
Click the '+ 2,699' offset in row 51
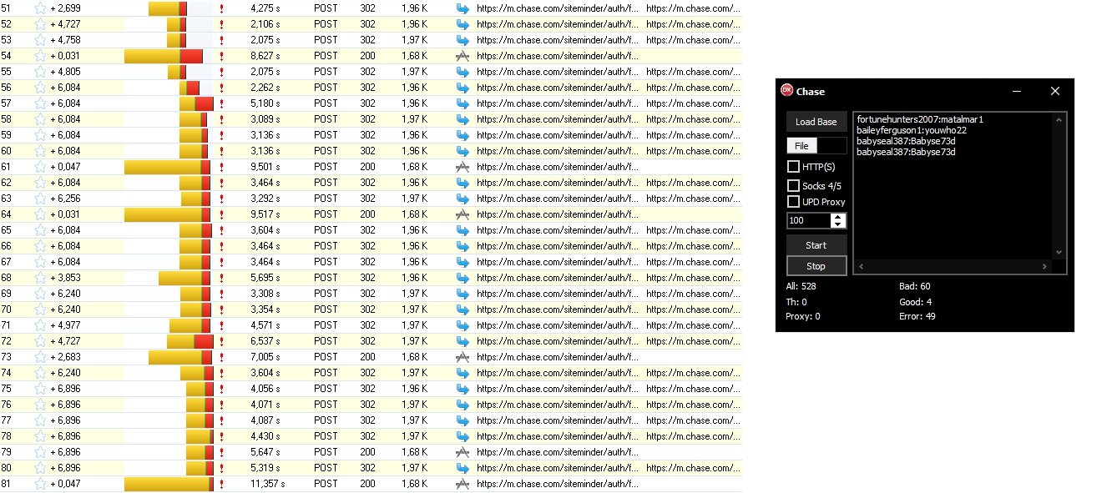(65, 8)
